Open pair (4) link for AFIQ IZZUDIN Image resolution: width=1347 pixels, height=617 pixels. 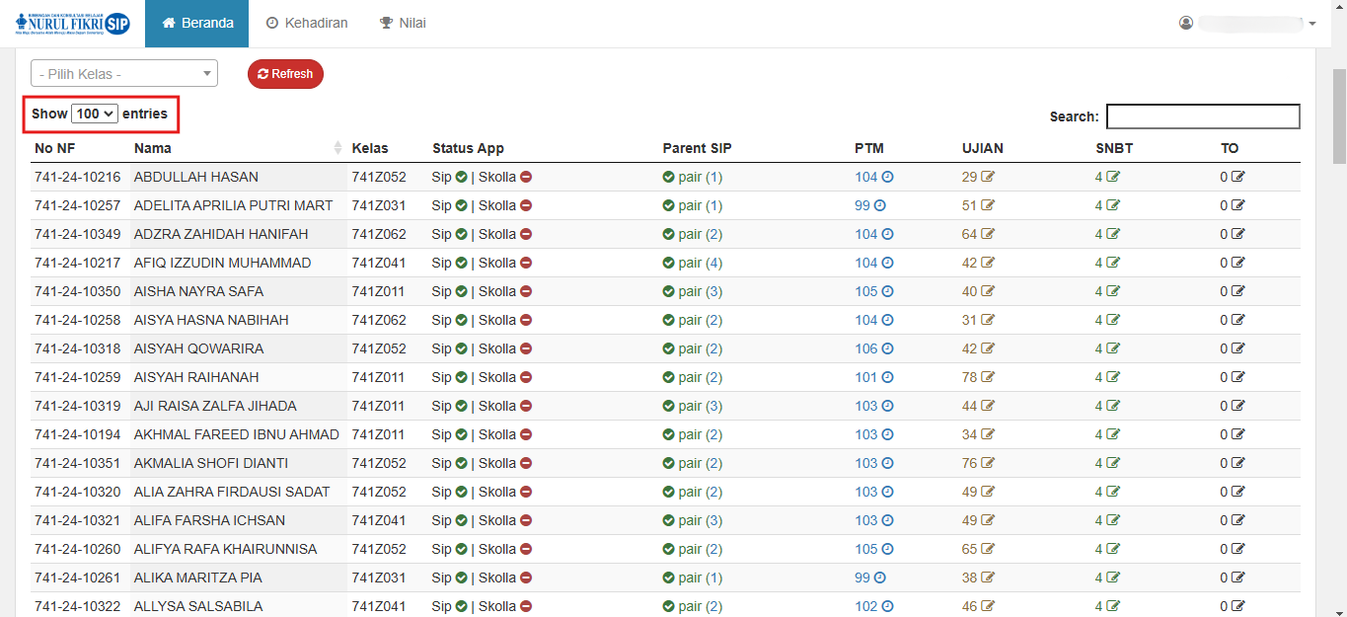(701, 264)
